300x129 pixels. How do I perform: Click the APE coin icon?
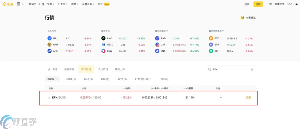(x=49, y=51)
